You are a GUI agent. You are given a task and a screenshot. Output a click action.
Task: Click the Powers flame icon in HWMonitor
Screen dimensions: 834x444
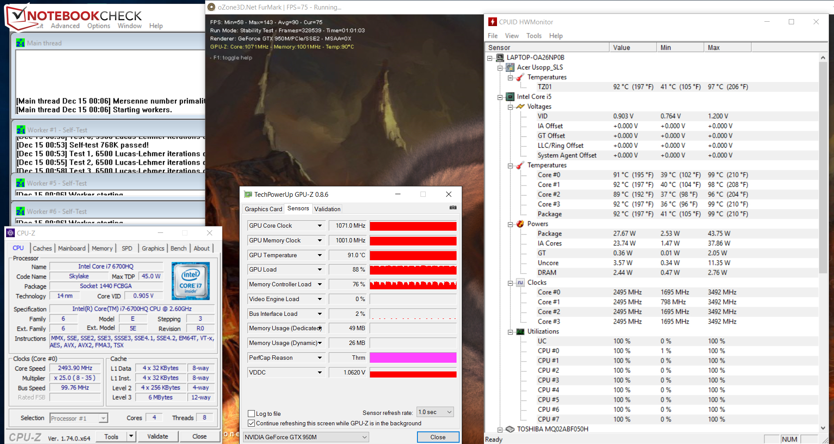coord(520,224)
